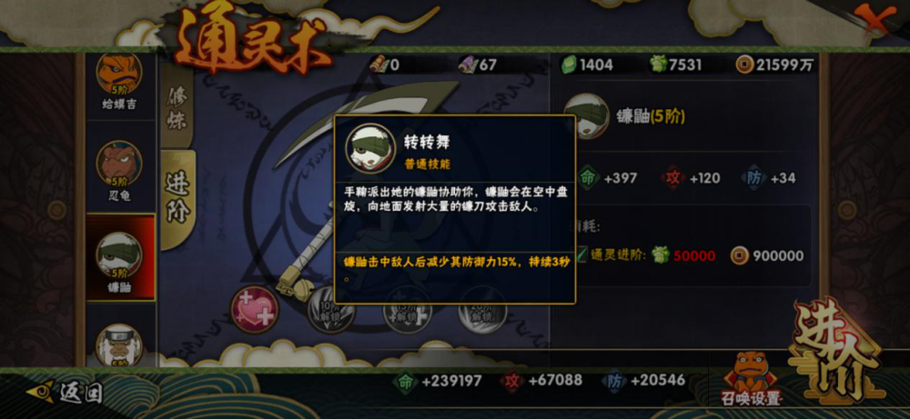Tap the gold coin 21599万 currency

774,65
